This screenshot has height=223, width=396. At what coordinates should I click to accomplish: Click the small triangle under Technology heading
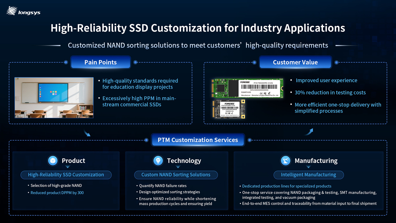[x=176, y=167]
